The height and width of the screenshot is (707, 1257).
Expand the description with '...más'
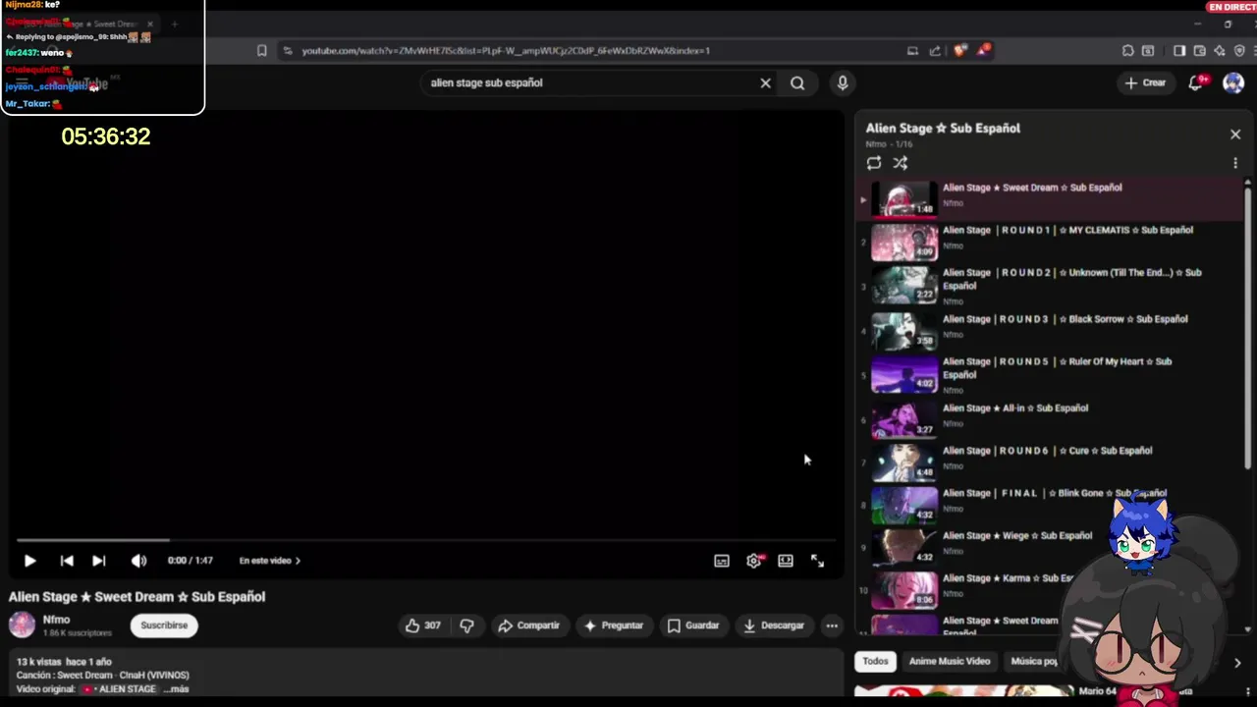pyautogui.click(x=179, y=689)
